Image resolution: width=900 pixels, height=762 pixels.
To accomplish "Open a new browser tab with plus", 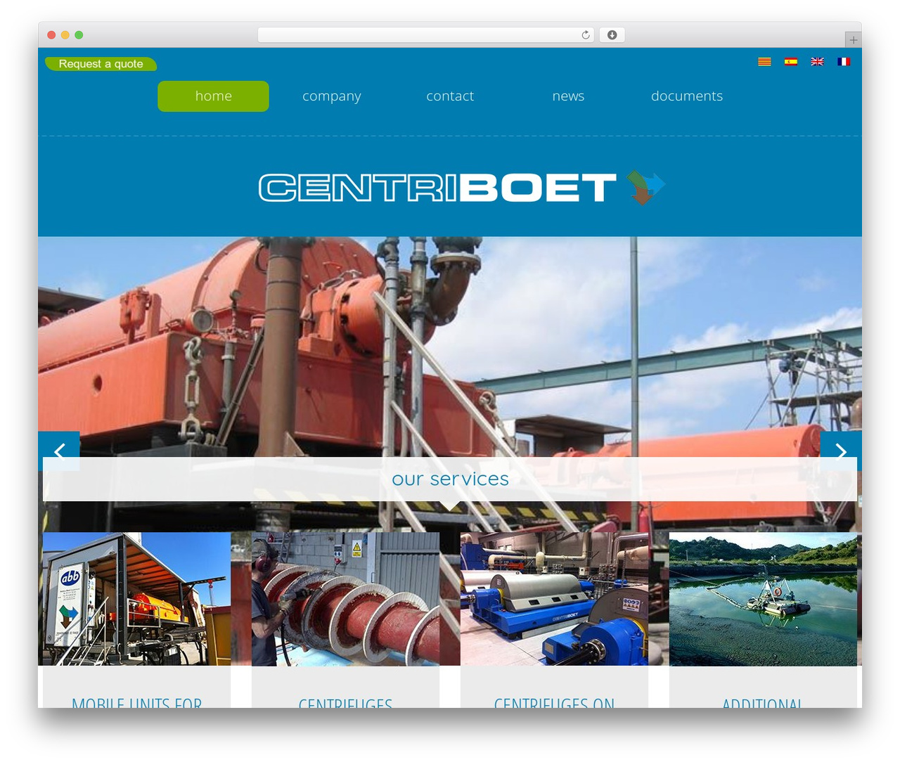I will pyautogui.click(x=853, y=40).
